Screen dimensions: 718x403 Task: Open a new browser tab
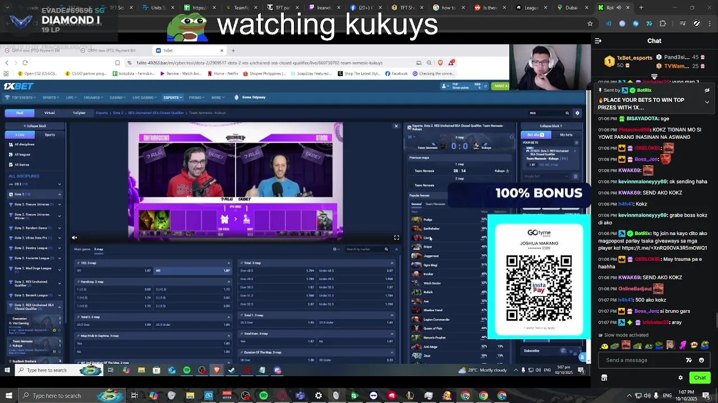pyautogui.click(x=641, y=8)
